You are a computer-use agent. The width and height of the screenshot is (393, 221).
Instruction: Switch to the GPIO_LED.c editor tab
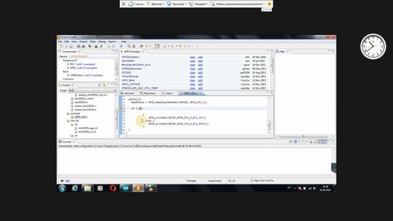click(190, 93)
